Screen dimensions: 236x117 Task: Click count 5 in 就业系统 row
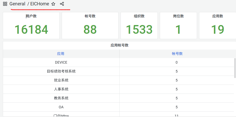(177, 80)
